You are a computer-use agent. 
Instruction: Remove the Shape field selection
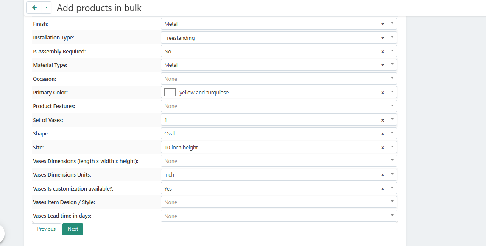point(383,134)
